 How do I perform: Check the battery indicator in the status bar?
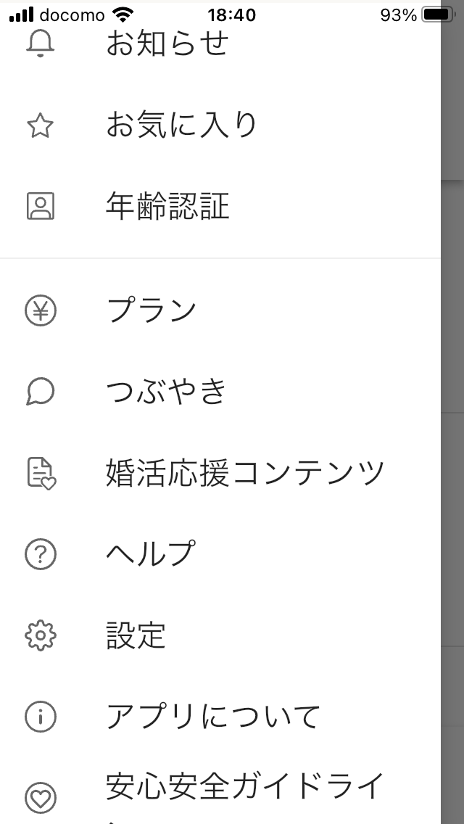(435, 12)
